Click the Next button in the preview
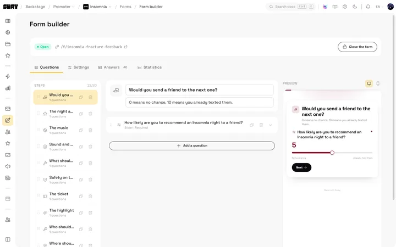 (301, 167)
